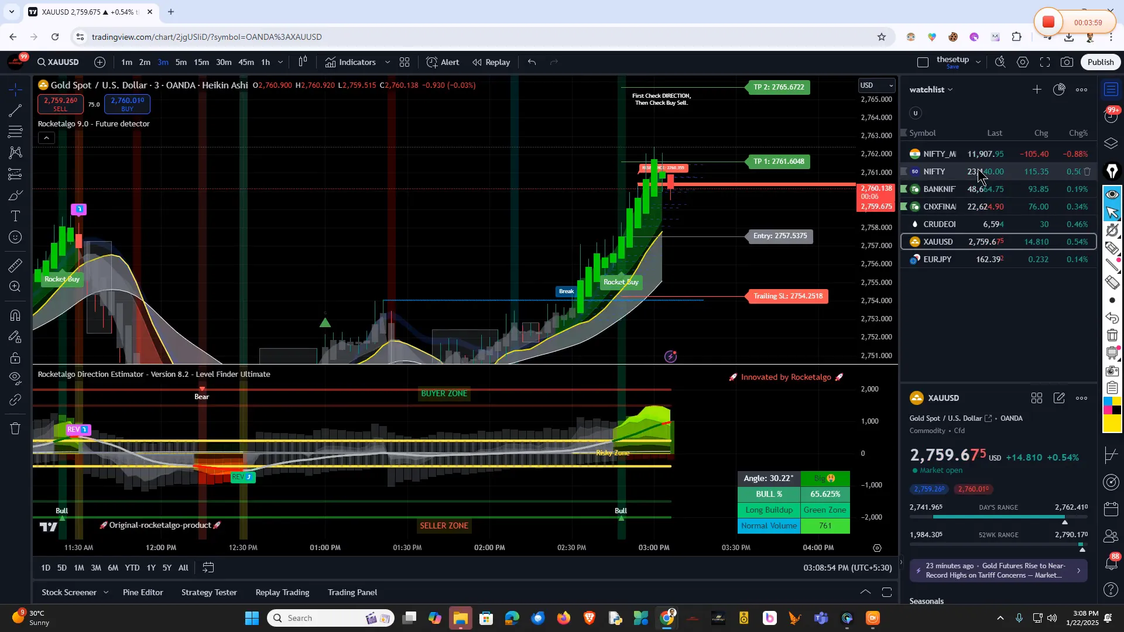The width and height of the screenshot is (1124, 632).
Task: Select the trend line drawing tool
Action: [16, 111]
